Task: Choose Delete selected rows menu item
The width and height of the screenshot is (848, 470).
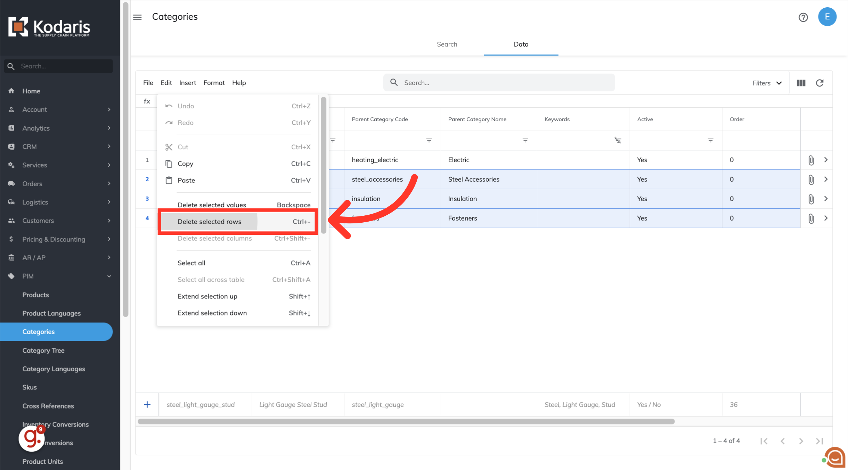Action: pyautogui.click(x=209, y=222)
